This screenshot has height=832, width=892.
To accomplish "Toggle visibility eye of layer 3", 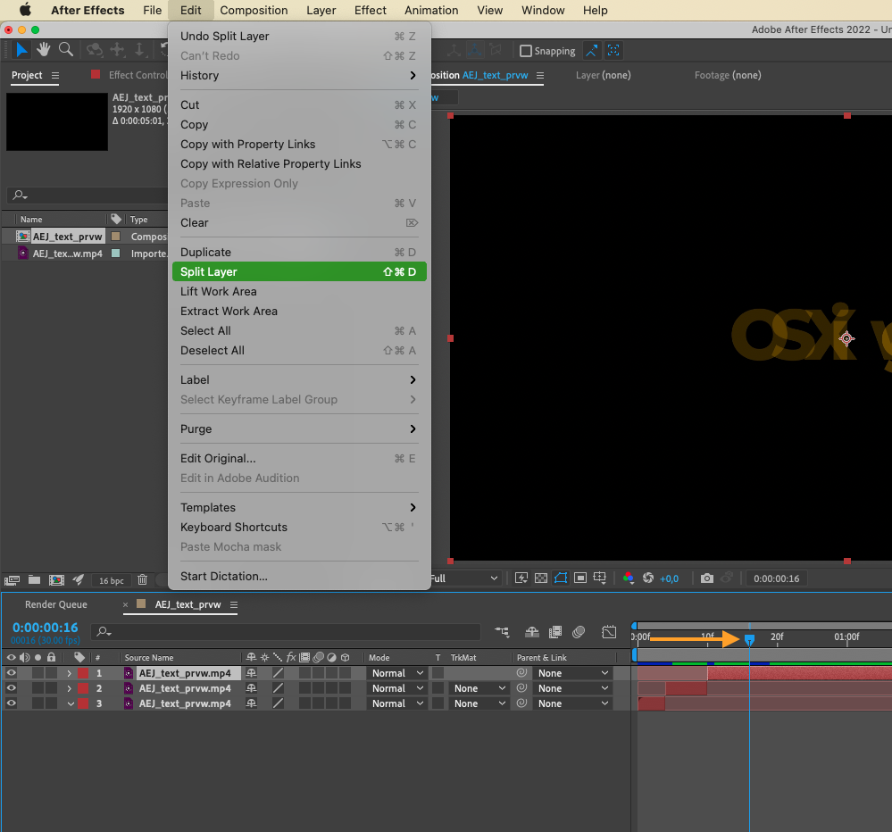I will [12, 703].
